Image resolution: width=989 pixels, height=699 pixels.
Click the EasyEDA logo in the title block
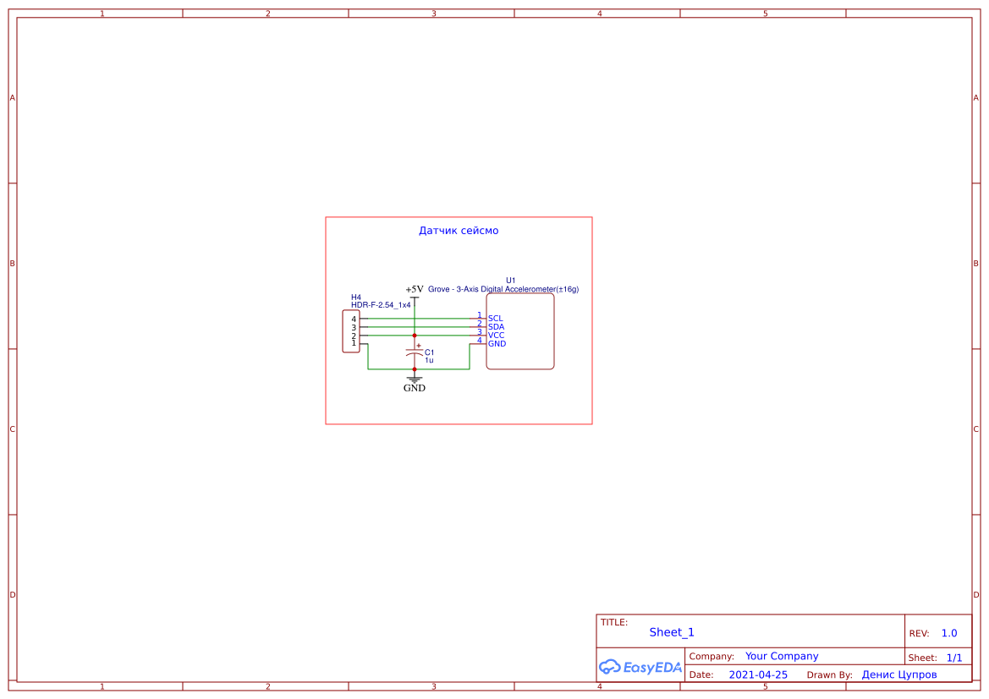point(640,667)
